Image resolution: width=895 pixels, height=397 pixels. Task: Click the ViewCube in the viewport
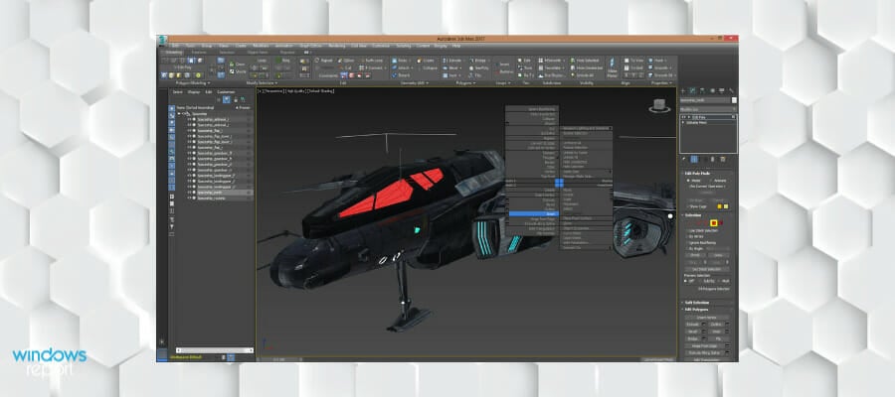[658, 105]
